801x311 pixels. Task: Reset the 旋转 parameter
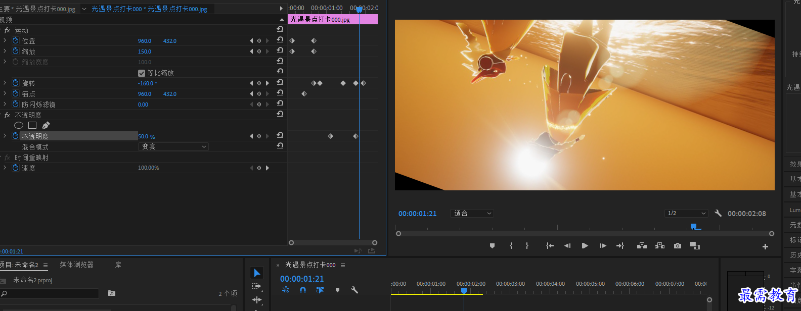(x=280, y=82)
